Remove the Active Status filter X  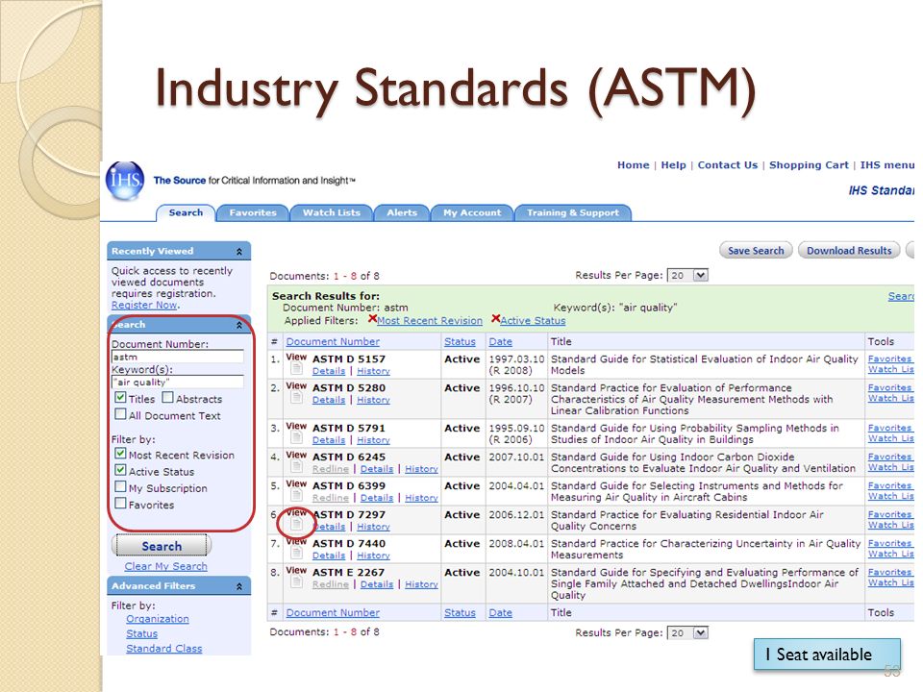click(x=496, y=319)
